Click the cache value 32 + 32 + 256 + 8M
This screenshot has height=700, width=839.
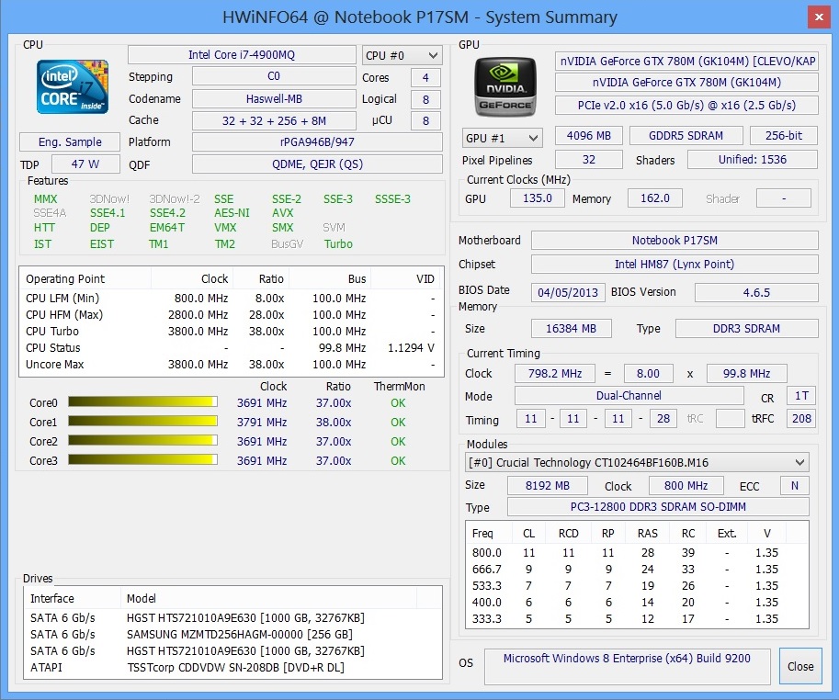tap(274, 121)
